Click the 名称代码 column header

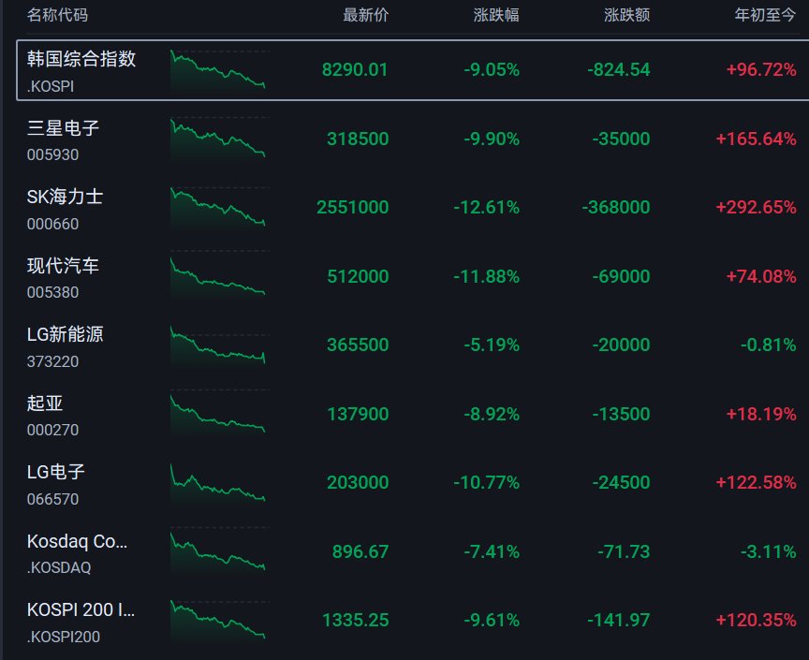point(57,15)
